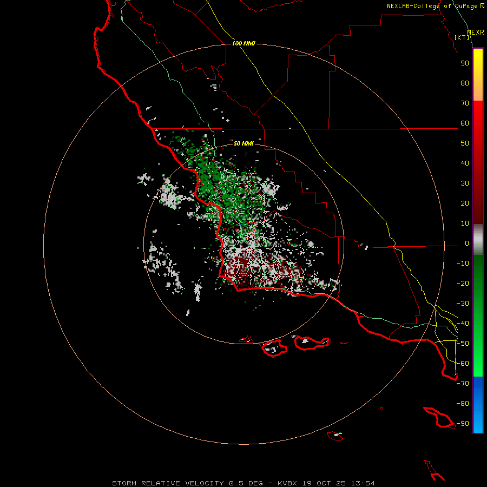Click the 90 value on velocity scale
The image size is (487, 487).
pyautogui.click(x=465, y=63)
